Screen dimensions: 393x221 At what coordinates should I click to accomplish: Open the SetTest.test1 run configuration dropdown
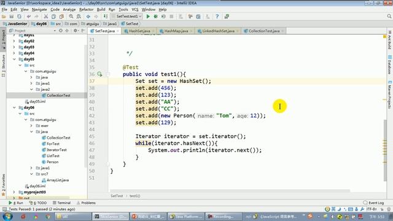[x=127, y=17]
